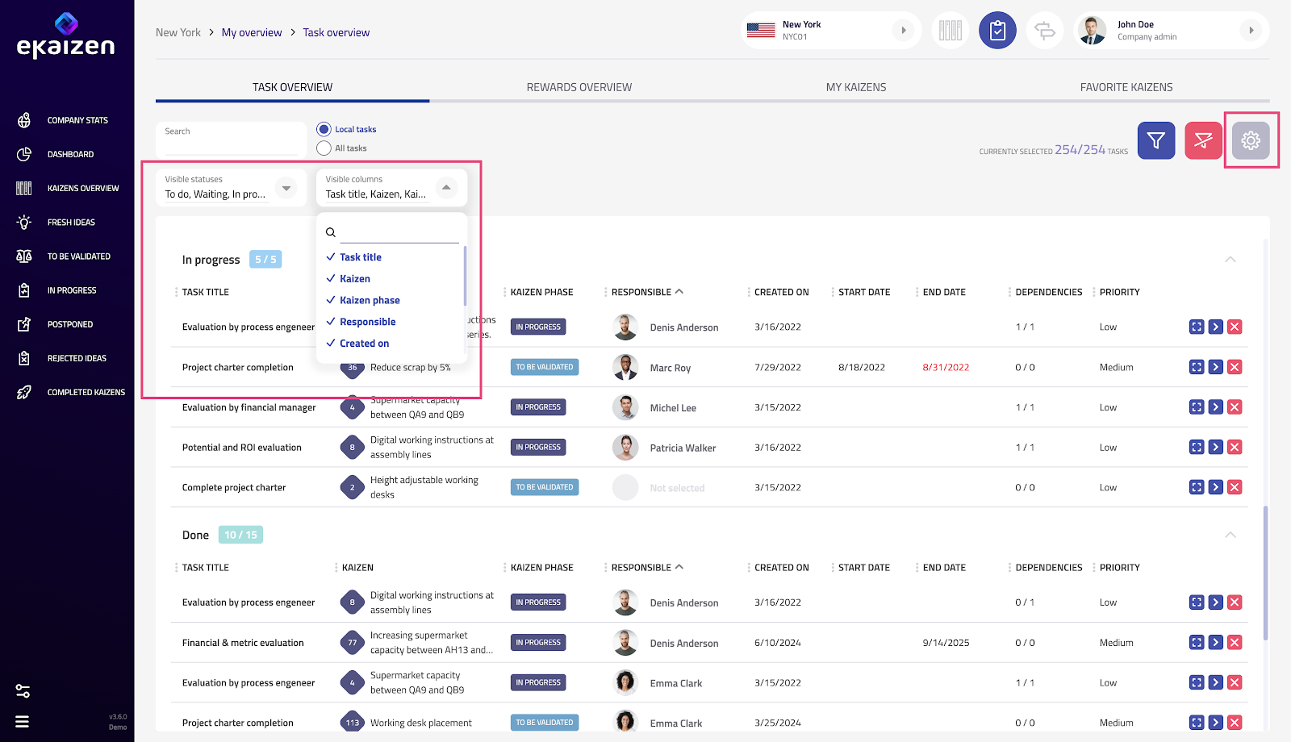Uncheck Kaizen phase column option
1291x742 pixels.
point(363,300)
